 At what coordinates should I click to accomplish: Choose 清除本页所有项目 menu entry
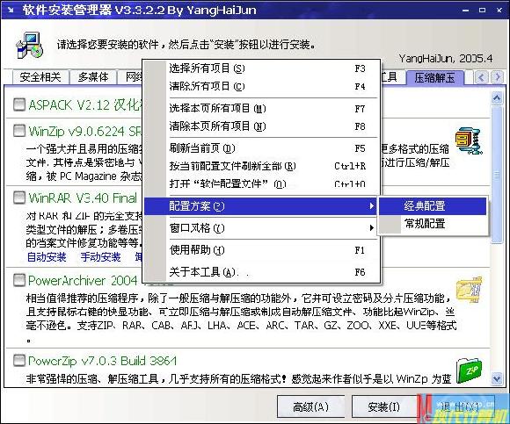pos(260,126)
